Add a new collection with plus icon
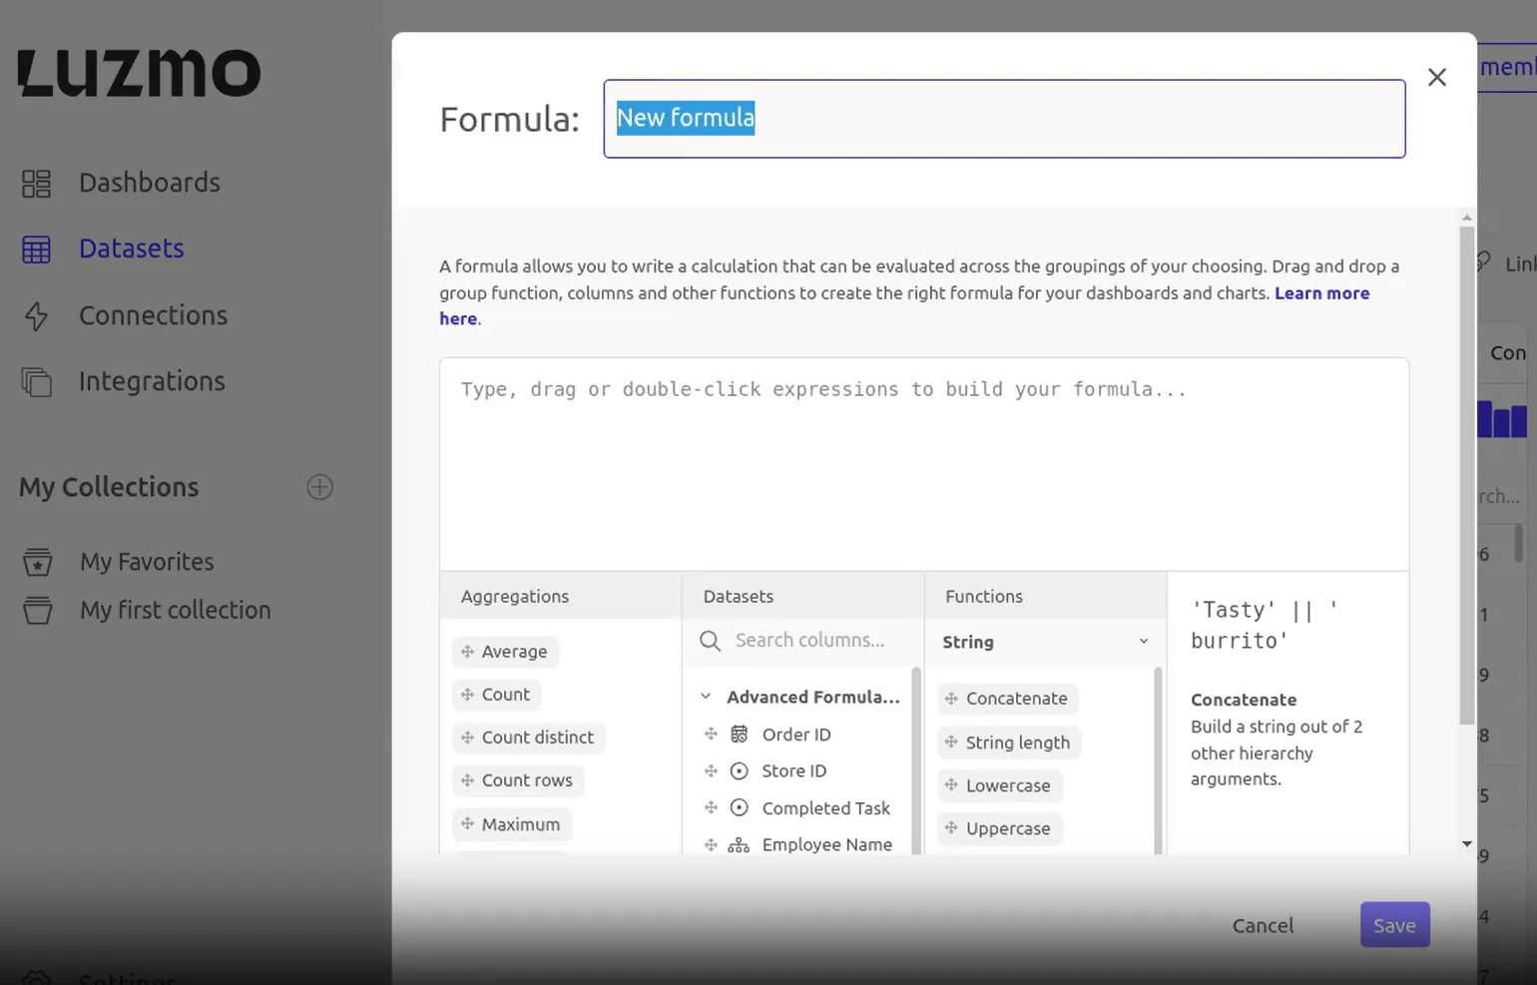 (319, 487)
